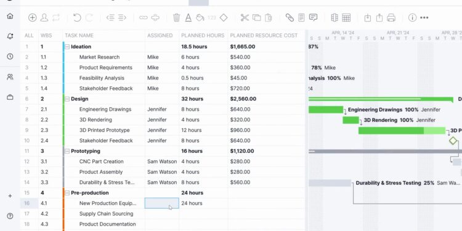Click the Durability & Stress Testing Gantt bar

(330, 183)
